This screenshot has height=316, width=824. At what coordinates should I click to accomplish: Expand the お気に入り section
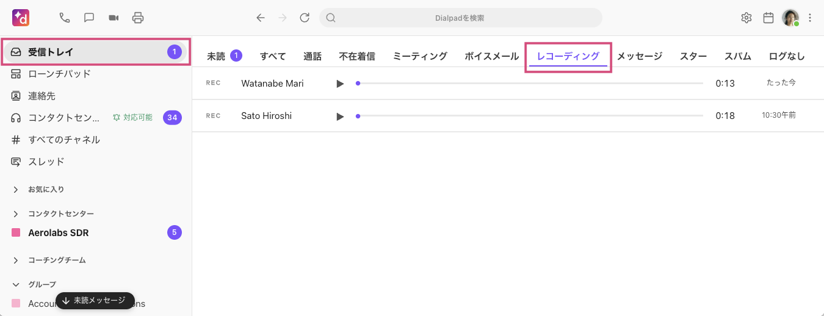click(16, 190)
